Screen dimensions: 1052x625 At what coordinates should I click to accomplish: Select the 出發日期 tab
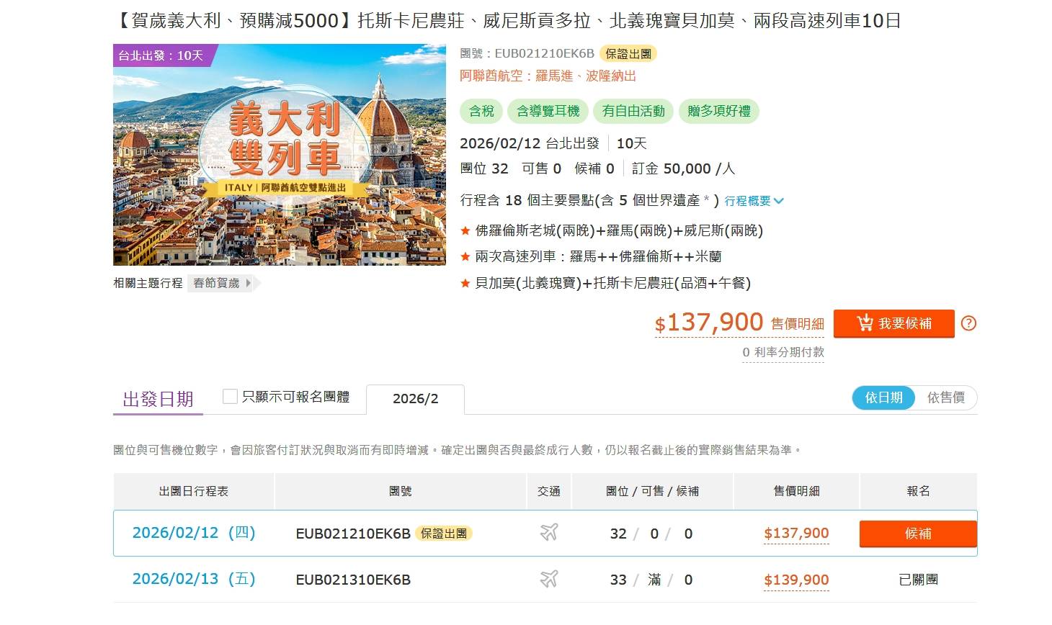[x=158, y=399]
